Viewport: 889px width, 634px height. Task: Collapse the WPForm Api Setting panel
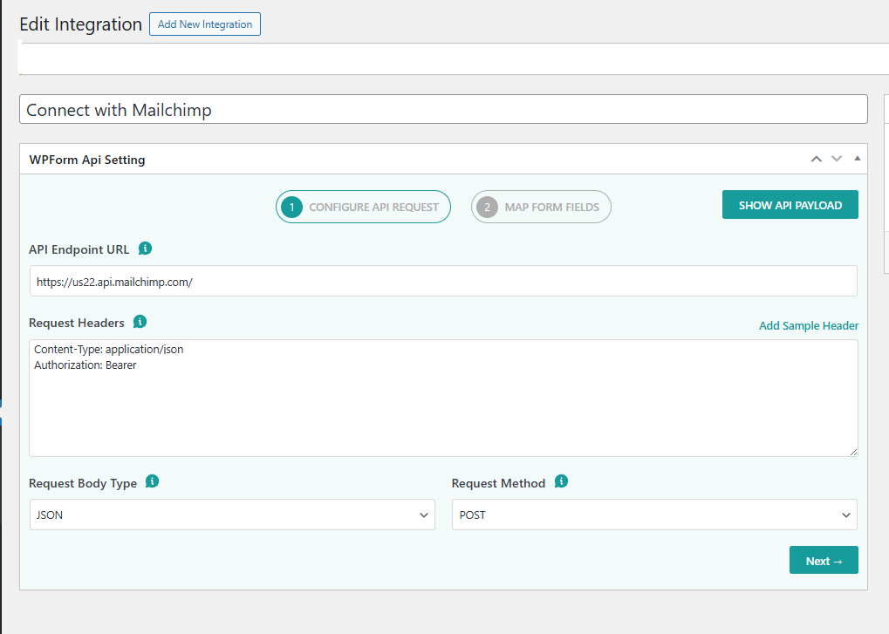(x=856, y=159)
